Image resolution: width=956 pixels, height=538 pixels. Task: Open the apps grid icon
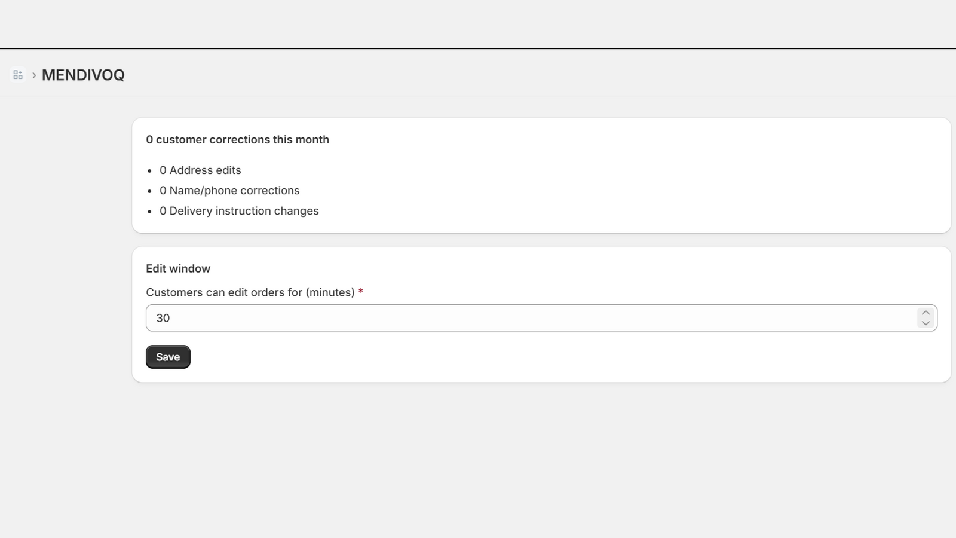[18, 75]
